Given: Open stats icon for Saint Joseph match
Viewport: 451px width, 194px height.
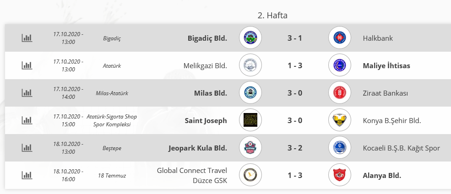Looking at the screenshot, I should [27, 120].
